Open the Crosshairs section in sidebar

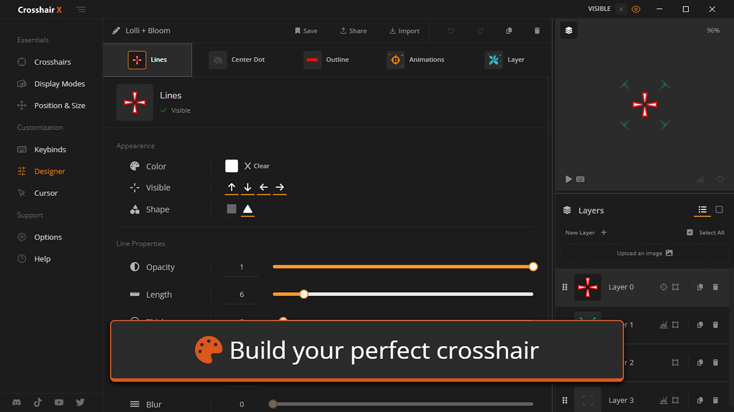(52, 62)
